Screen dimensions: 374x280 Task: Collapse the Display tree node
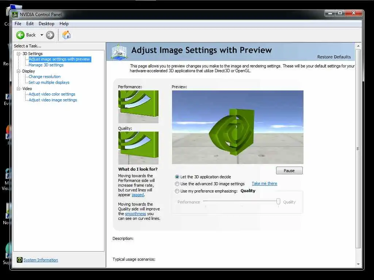click(x=18, y=71)
